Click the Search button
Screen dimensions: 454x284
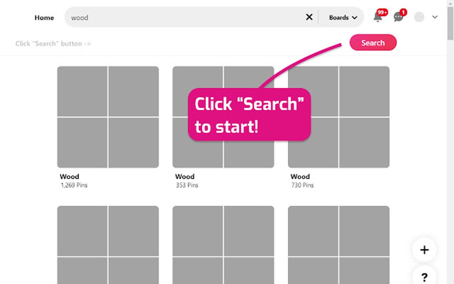coord(373,43)
